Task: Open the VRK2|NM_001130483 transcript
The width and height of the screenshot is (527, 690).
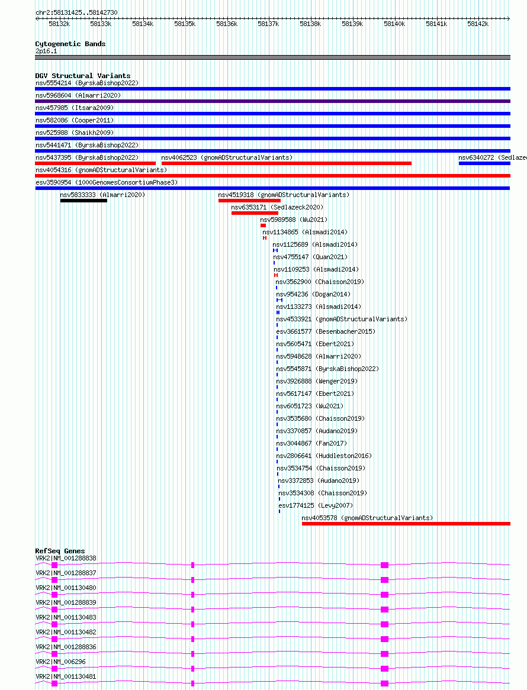Action: (x=66, y=617)
